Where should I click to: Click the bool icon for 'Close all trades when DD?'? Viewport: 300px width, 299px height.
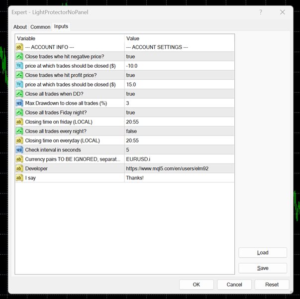pos(19,94)
